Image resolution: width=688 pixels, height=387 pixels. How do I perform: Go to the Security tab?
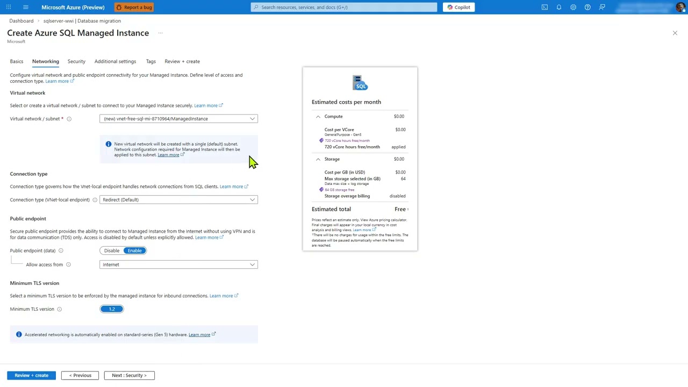click(x=76, y=61)
